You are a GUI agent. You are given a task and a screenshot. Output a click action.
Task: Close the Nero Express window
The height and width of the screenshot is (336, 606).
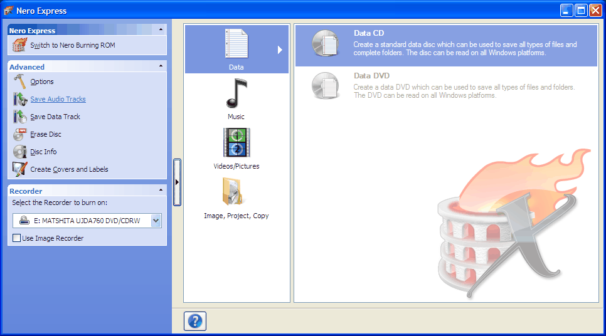595,11
